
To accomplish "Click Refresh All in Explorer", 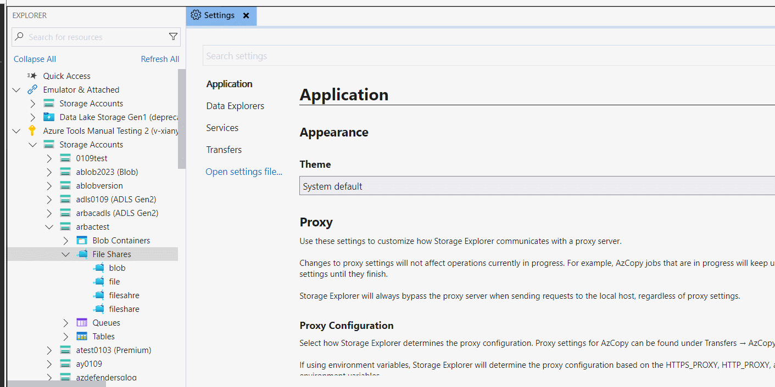I will click(160, 59).
